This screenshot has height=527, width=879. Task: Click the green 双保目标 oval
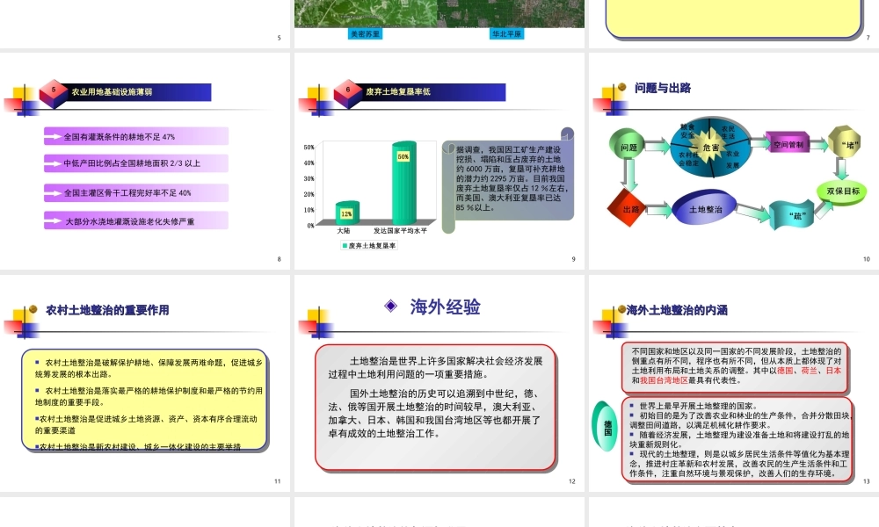pos(843,191)
